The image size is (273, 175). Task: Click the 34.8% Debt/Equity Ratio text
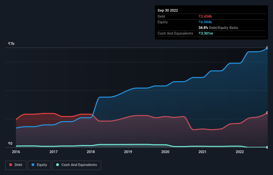tap(218, 28)
